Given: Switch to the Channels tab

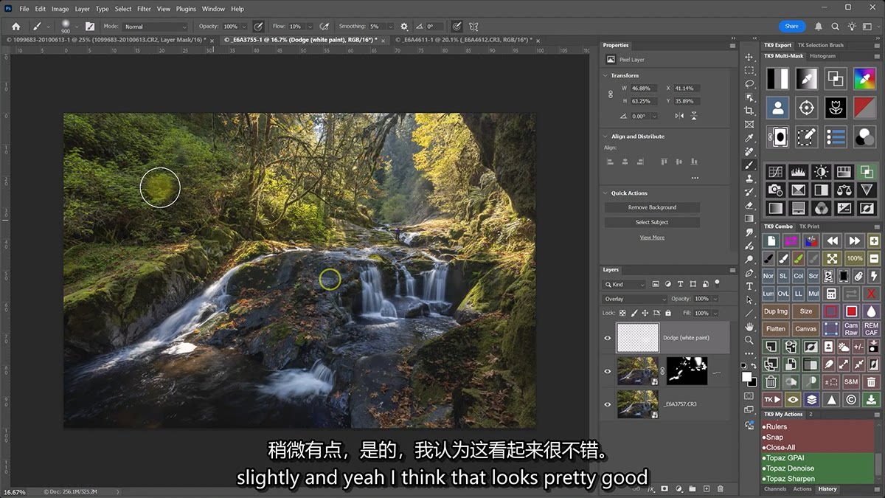Looking at the screenshot, I should pos(775,488).
